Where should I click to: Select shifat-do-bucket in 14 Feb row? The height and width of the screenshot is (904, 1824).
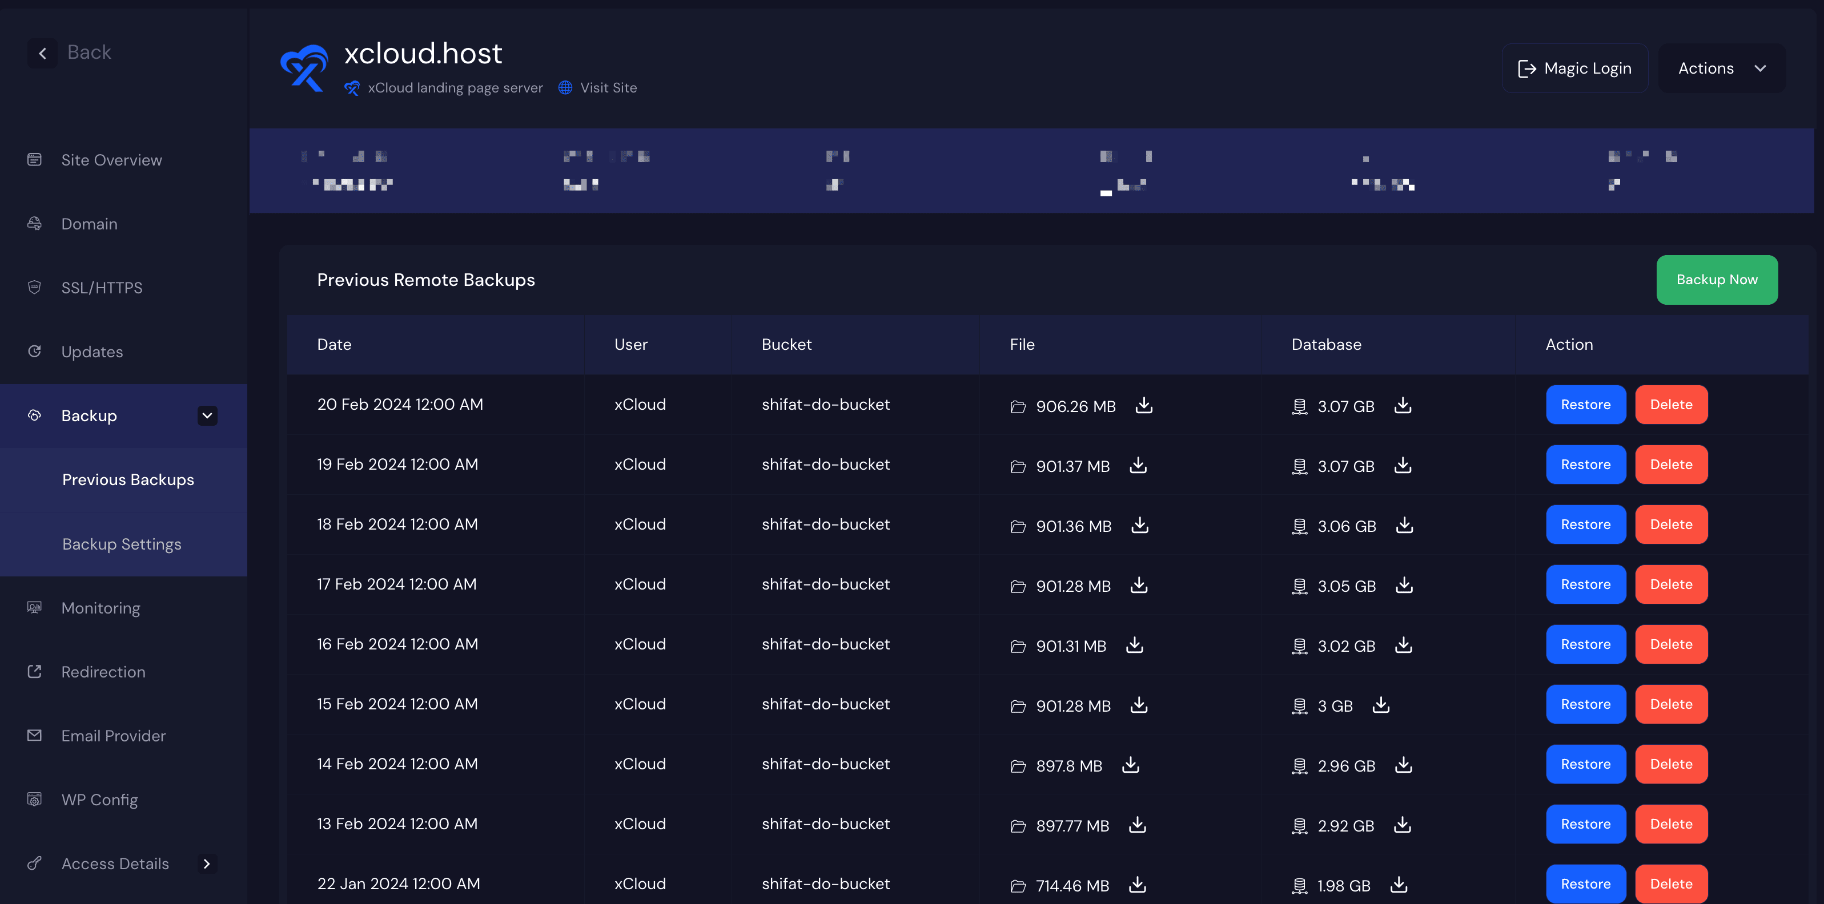pyautogui.click(x=826, y=764)
